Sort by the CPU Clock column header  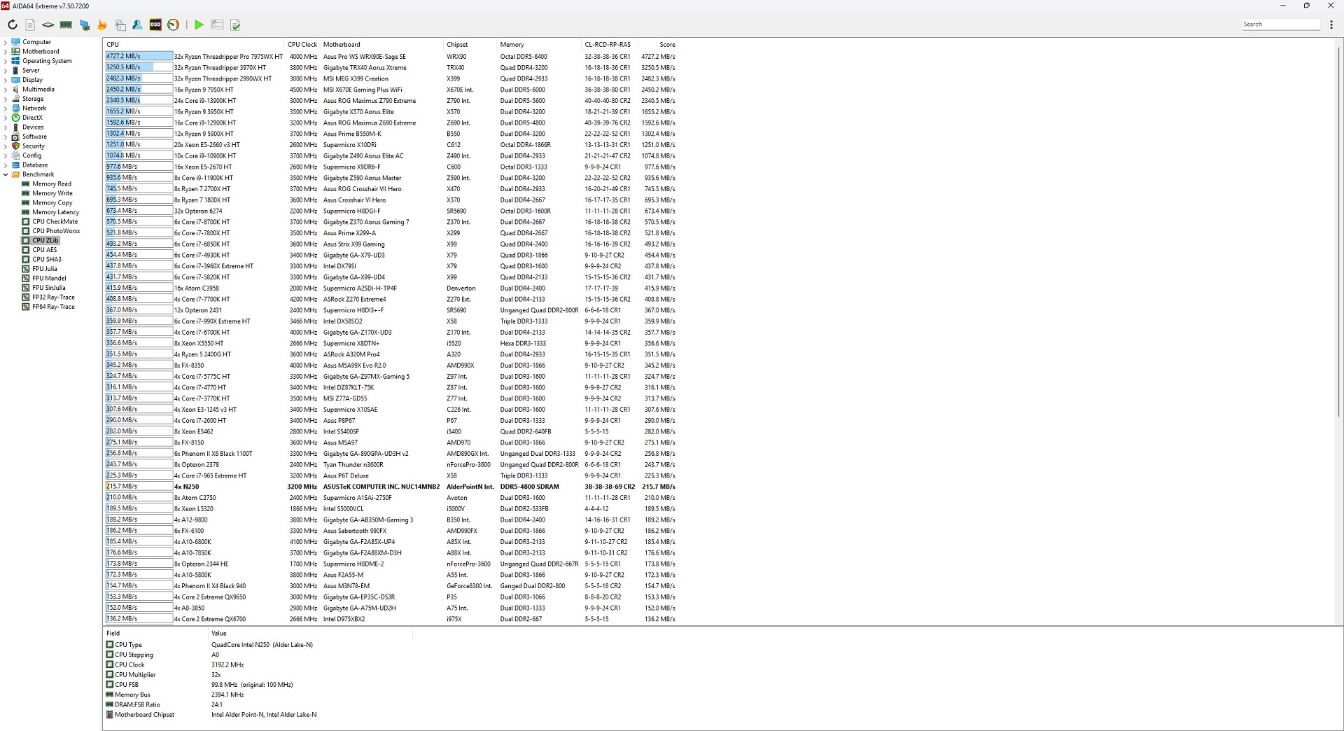pos(302,45)
